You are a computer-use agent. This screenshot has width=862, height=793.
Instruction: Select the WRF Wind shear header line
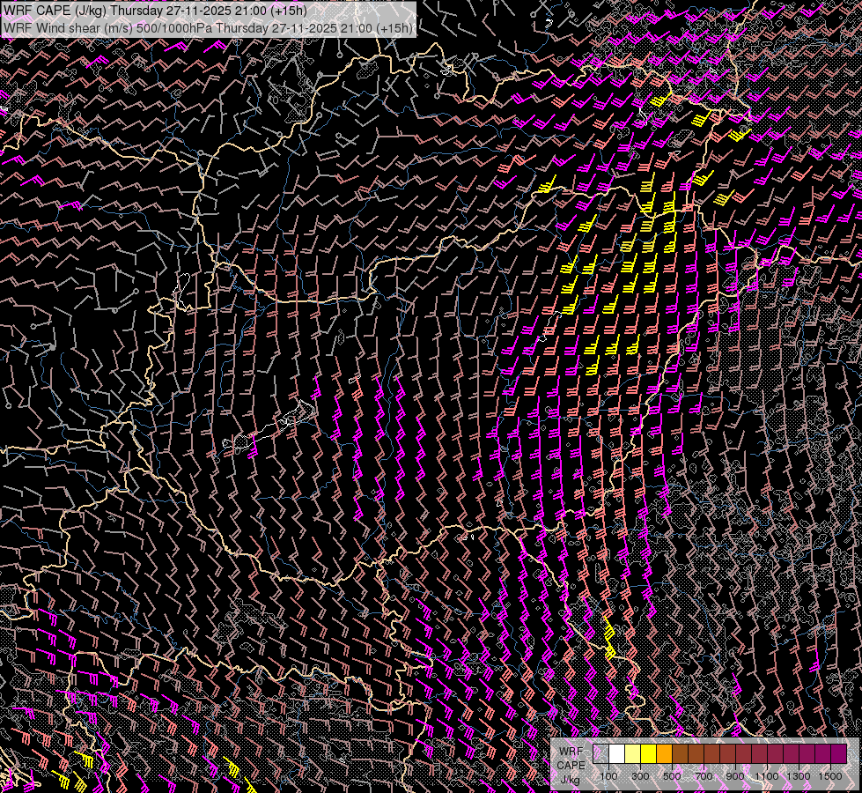click(208, 27)
